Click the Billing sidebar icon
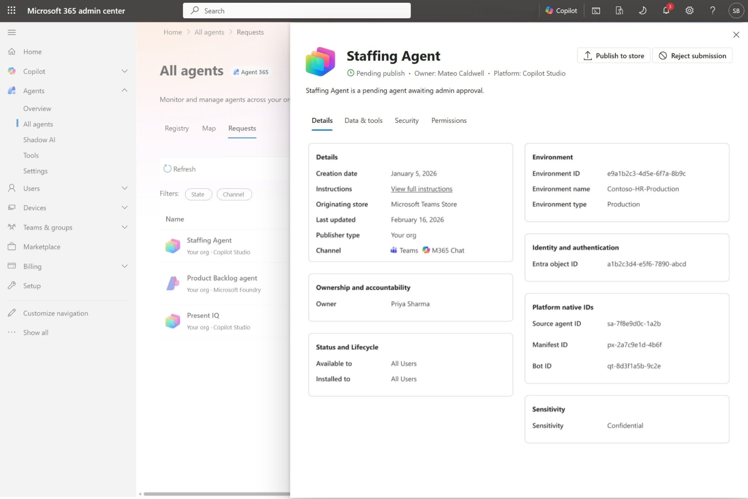This screenshot has height=499, width=748. click(12, 266)
